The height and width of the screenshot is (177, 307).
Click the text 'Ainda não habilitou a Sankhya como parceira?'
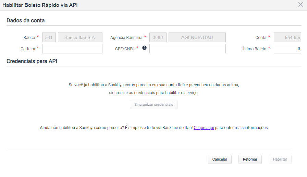(x=82, y=127)
